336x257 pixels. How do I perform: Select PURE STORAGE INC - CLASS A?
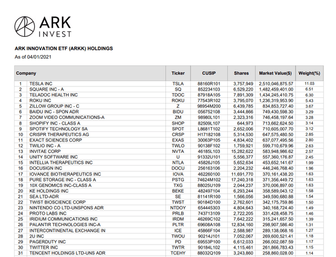(x=62, y=180)
